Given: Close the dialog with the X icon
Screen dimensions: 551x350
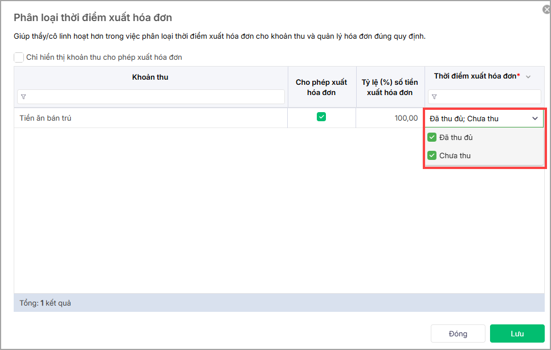Looking at the screenshot, I should tap(546, 9).
